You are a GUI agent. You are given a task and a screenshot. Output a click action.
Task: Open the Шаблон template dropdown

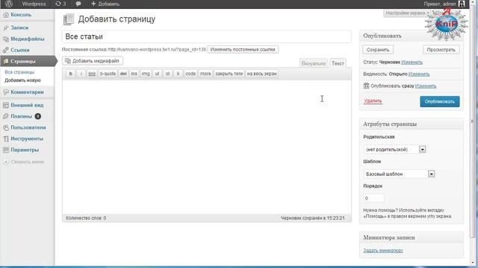coord(399,173)
